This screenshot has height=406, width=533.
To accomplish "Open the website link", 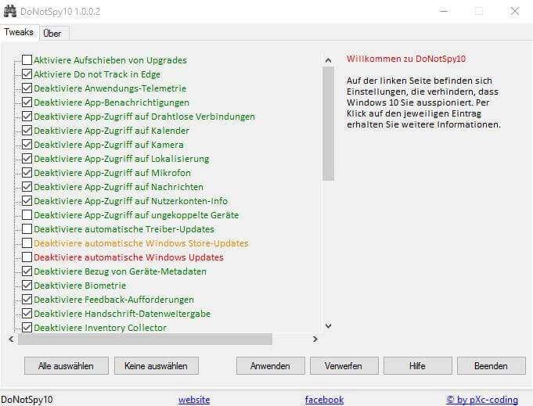I will tap(194, 400).
